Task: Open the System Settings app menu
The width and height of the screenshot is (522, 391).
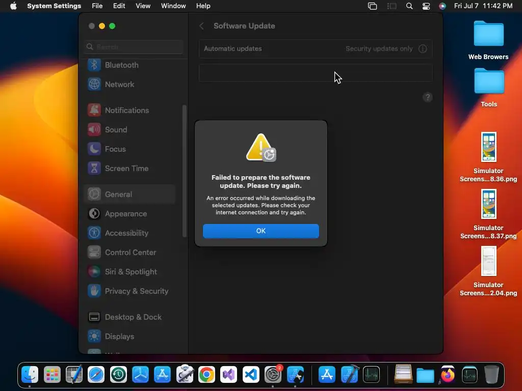Action: [54, 6]
